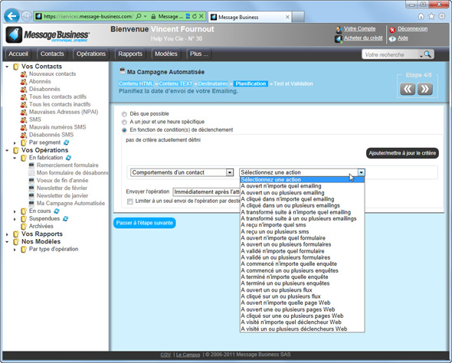This screenshot has height=363, width=452.
Task: Select Mauvaises Adresses (NPAI)
Action: pyautogui.click(x=64, y=112)
